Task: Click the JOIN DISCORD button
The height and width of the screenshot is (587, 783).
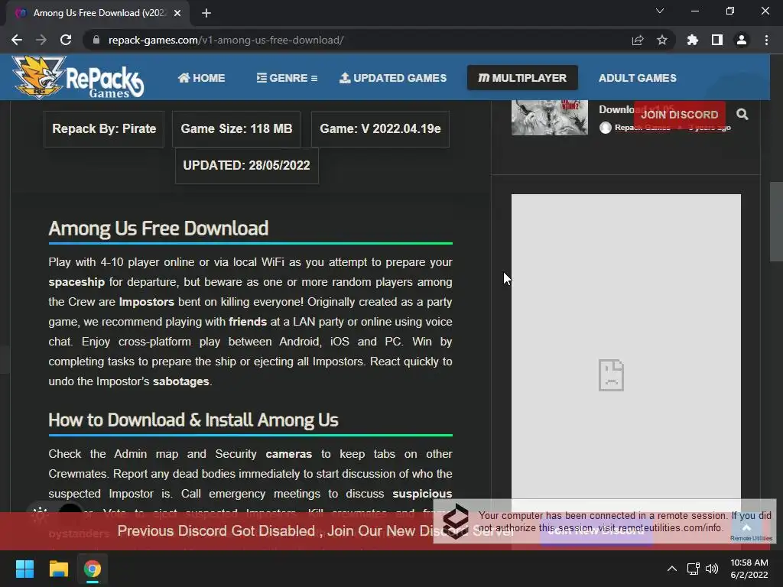Action: click(679, 115)
